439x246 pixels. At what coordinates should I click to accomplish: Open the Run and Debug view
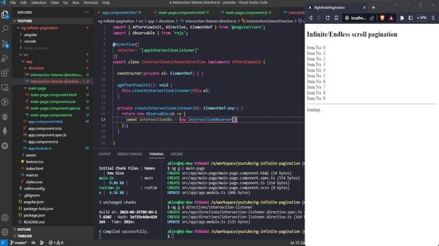point(5,58)
